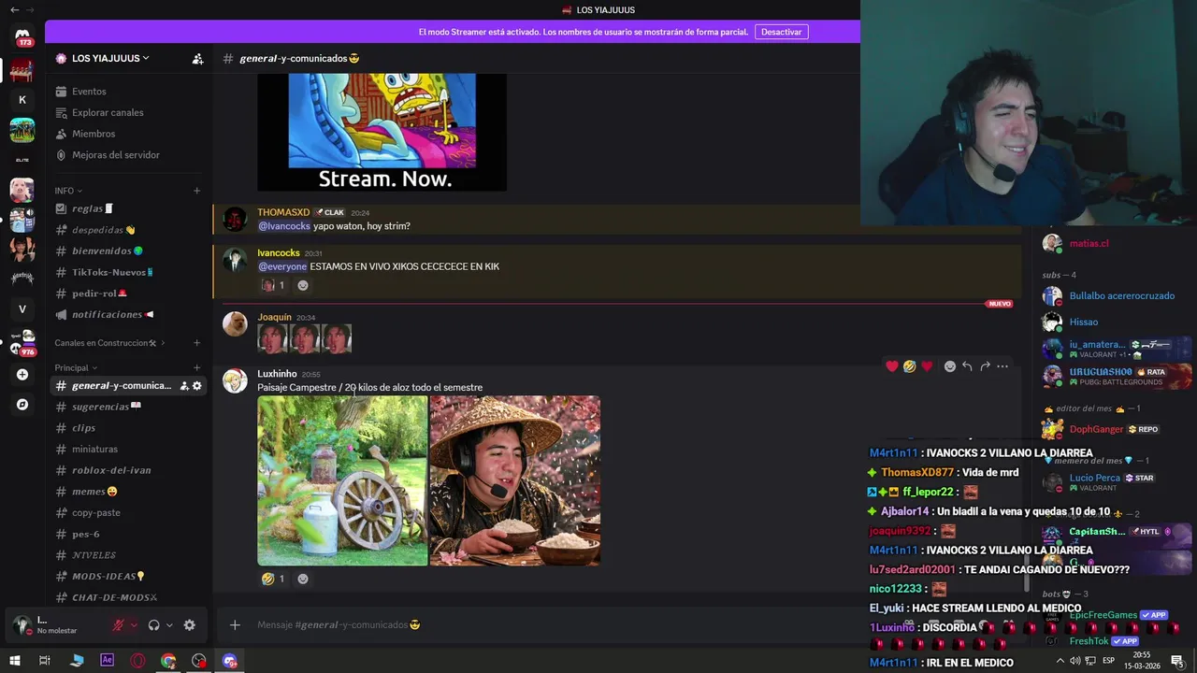Click the forward arrow in message hover bar
The height and width of the screenshot is (673, 1197).
(985, 366)
